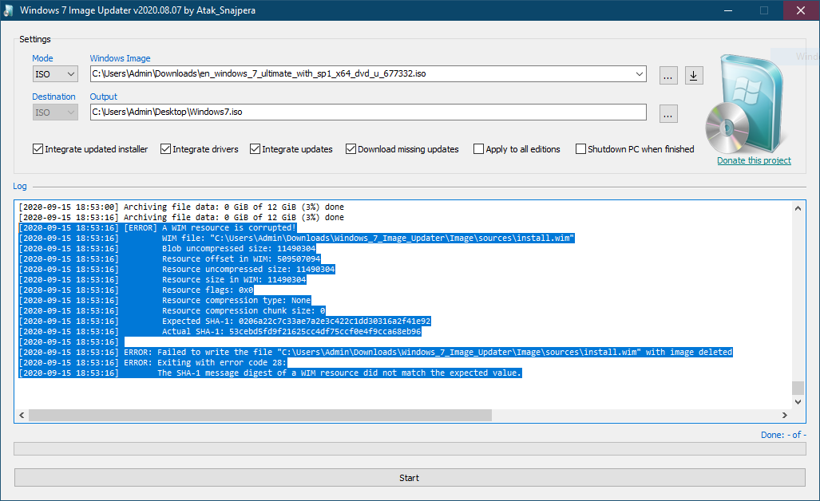Click the download Windows image arrow icon
Viewport: 820px width, 501px height.
694,76
